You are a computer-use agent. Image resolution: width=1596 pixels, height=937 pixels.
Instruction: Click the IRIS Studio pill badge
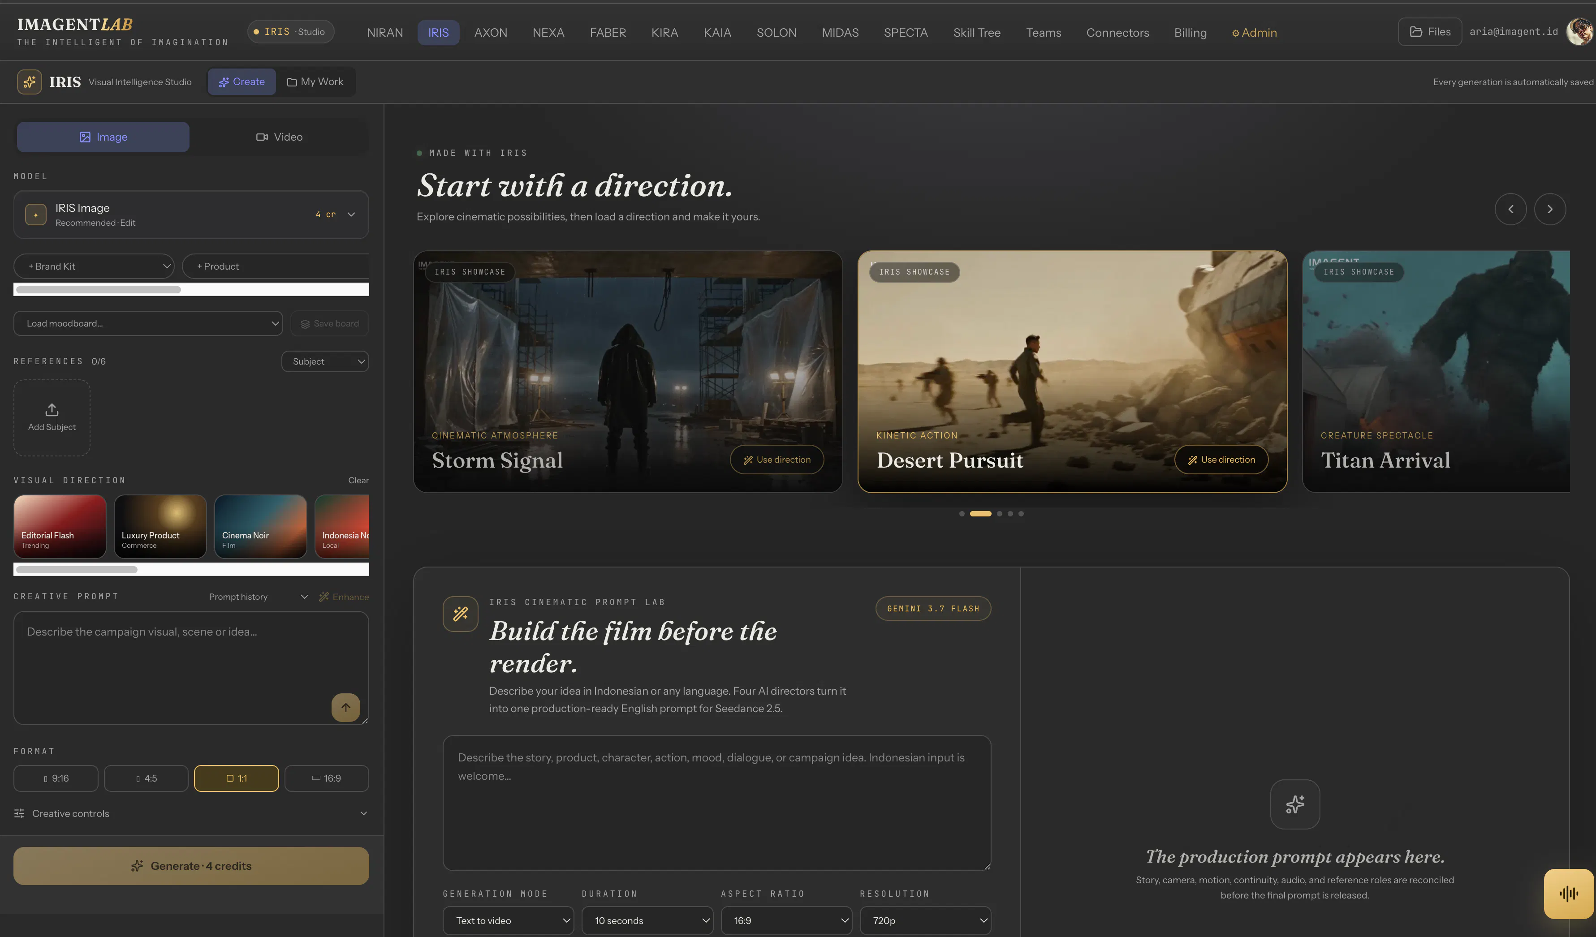(x=291, y=32)
